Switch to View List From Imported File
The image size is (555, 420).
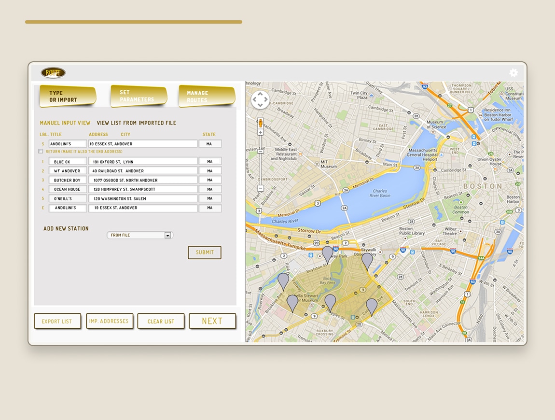[x=136, y=123]
